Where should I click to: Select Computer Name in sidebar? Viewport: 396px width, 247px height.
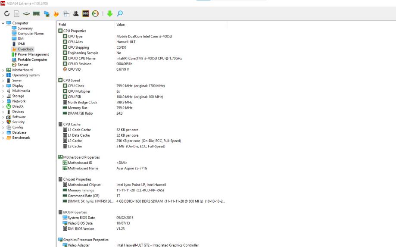pyautogui.click(x=31, y=33)
